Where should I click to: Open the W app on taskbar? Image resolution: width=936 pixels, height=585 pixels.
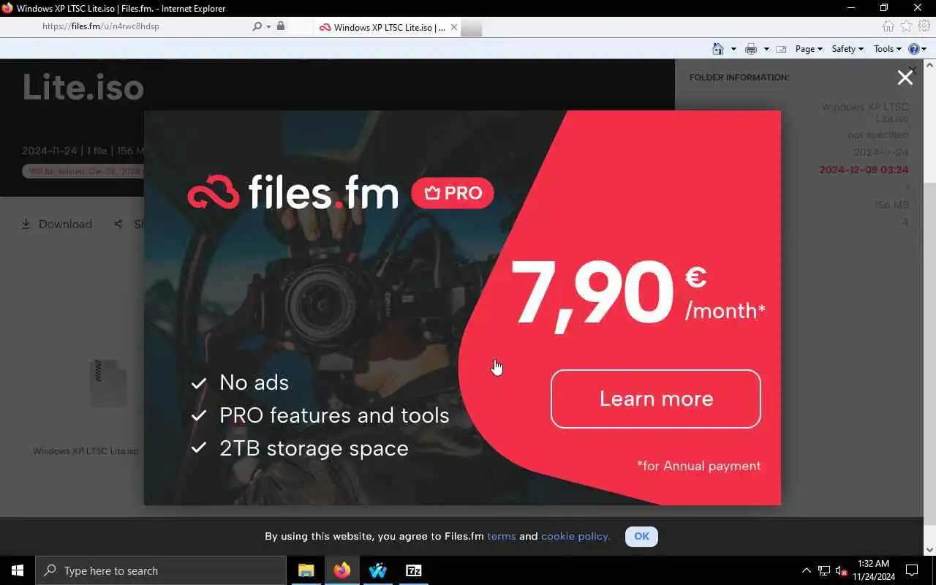click(x=377, y=570)
